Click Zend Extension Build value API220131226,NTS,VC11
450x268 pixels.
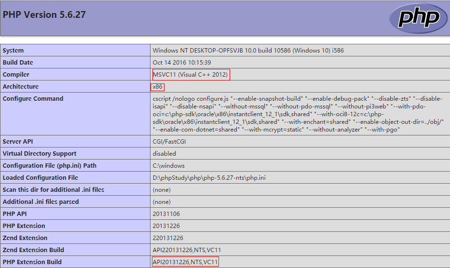pyautogui.click(x=187, y=250)
